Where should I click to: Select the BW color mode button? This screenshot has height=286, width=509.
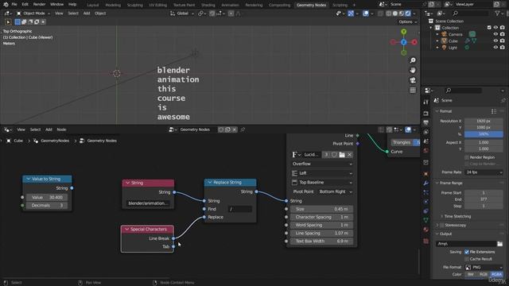pyautogui.click(x=471, y=274)
